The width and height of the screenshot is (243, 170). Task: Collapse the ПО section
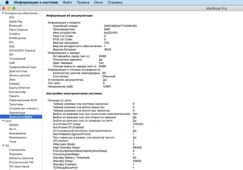[x=3, y=146]
